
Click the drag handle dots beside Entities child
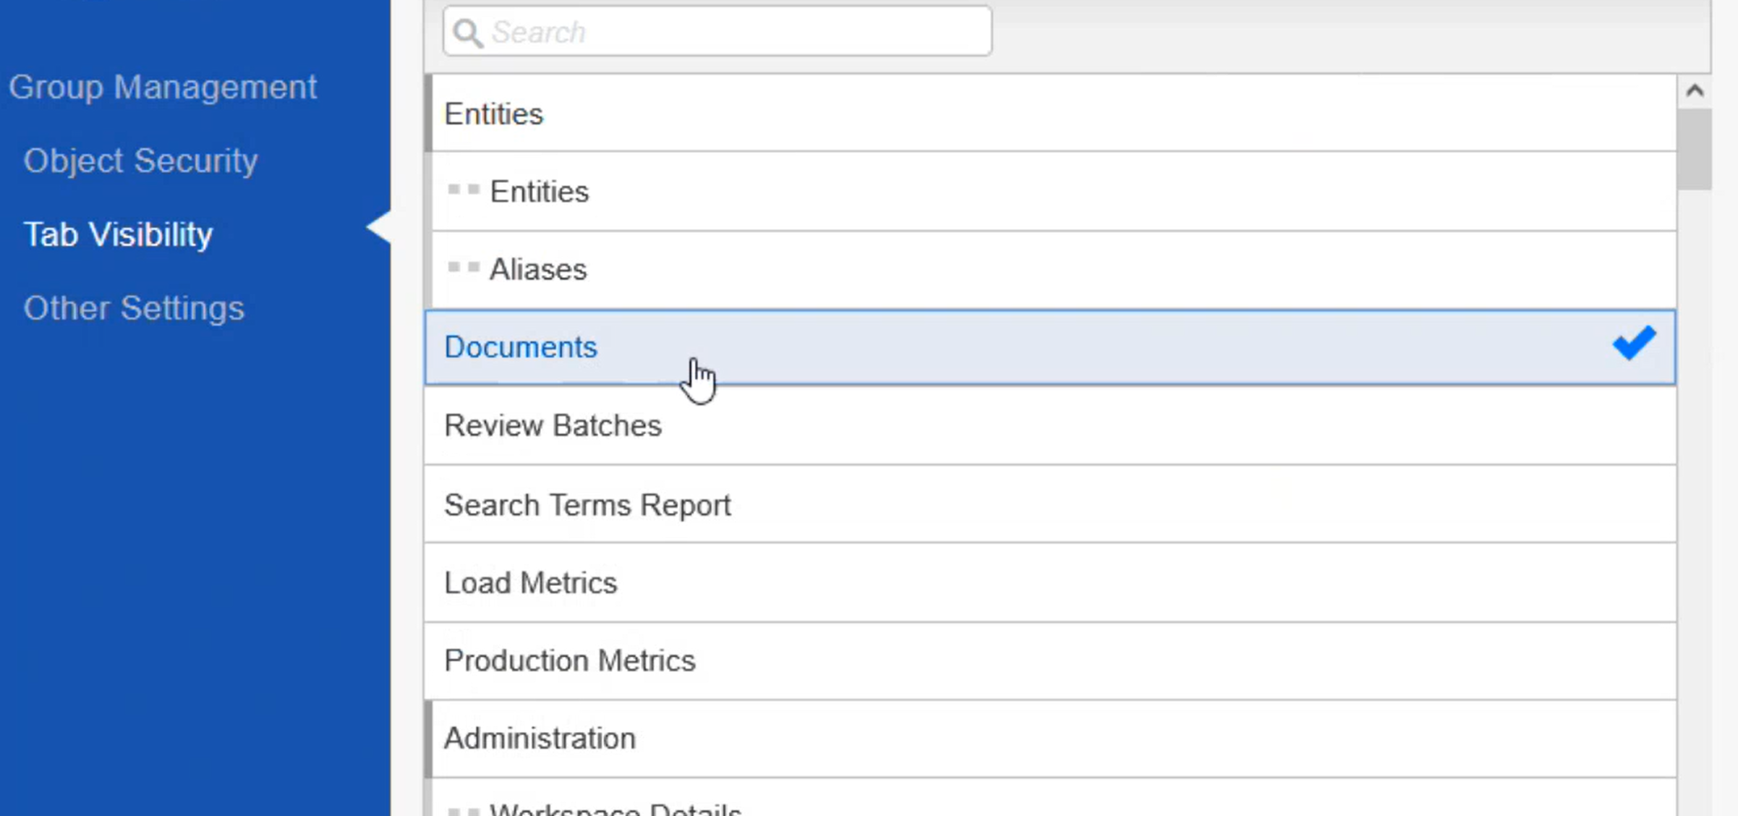[463, 190]
